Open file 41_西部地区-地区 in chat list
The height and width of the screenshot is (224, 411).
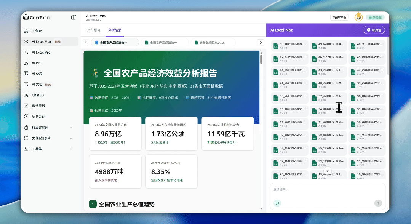(x=289, y=85)
